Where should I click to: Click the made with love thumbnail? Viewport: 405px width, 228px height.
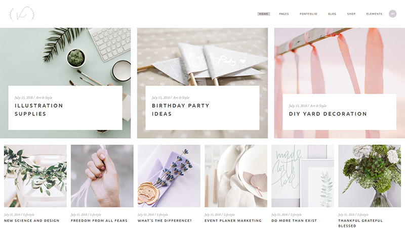[x=303, y=176]
